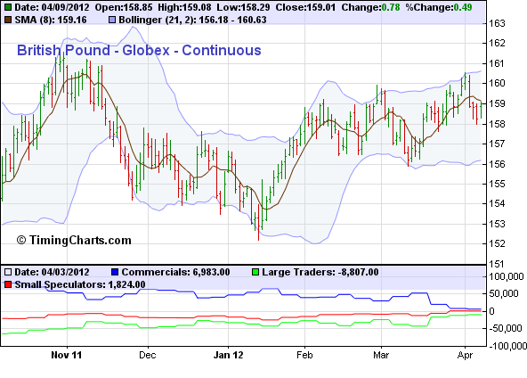
Task: Click the blue Commercials legend square
Action: [115, 272]
